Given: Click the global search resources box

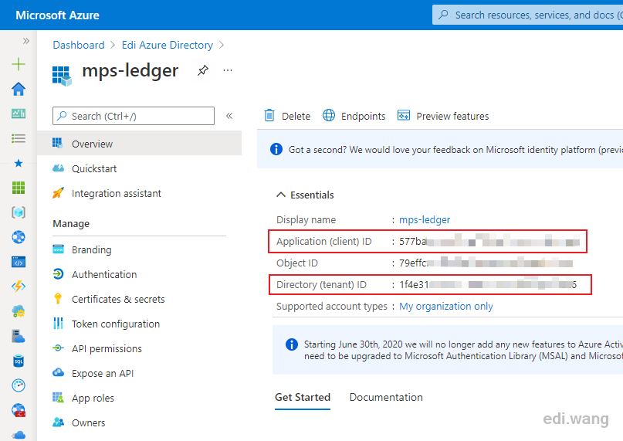Looking at the screenshot, I should (x=527, y=15).
